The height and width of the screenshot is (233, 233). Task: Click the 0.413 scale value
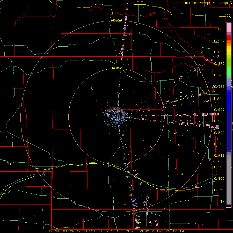(x=219, y=155)
